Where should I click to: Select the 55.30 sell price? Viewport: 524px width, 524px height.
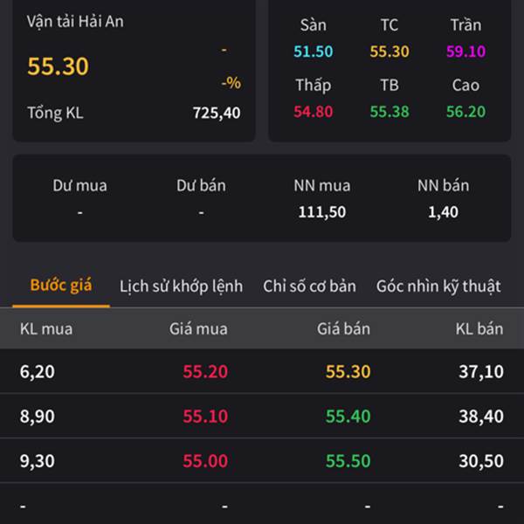(348, 371)
